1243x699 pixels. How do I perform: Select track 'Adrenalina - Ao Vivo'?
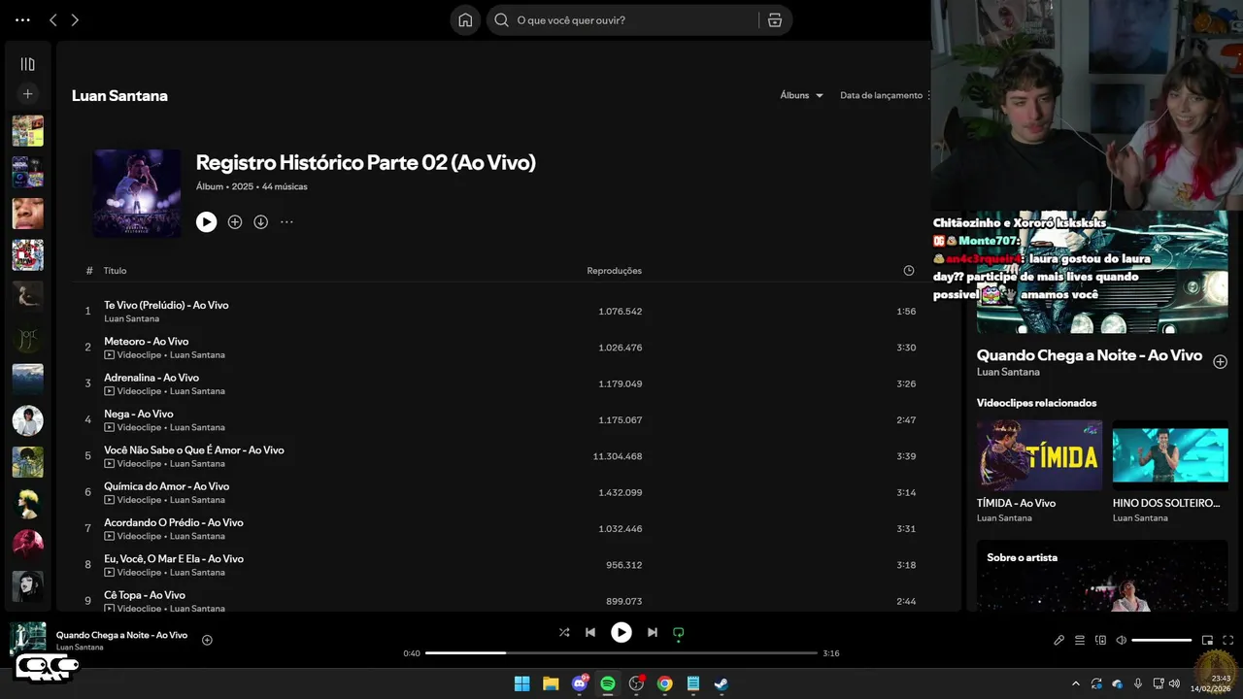coord(151,378)
